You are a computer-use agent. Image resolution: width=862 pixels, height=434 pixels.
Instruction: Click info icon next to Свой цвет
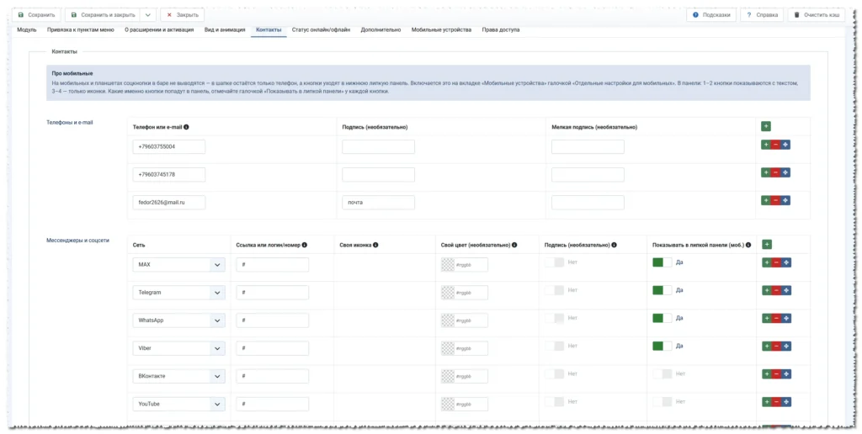coord(514,245)
